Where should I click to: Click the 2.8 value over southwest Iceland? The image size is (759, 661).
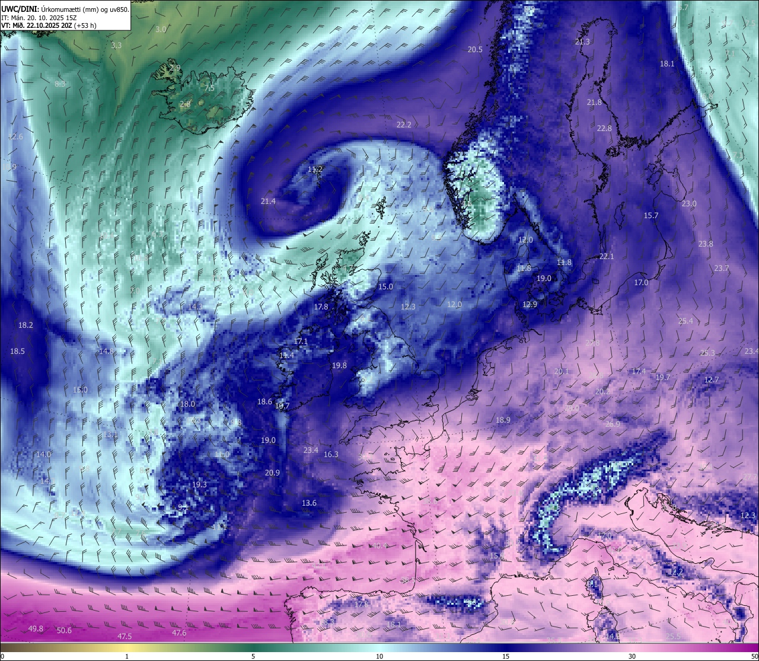[185, 104]
